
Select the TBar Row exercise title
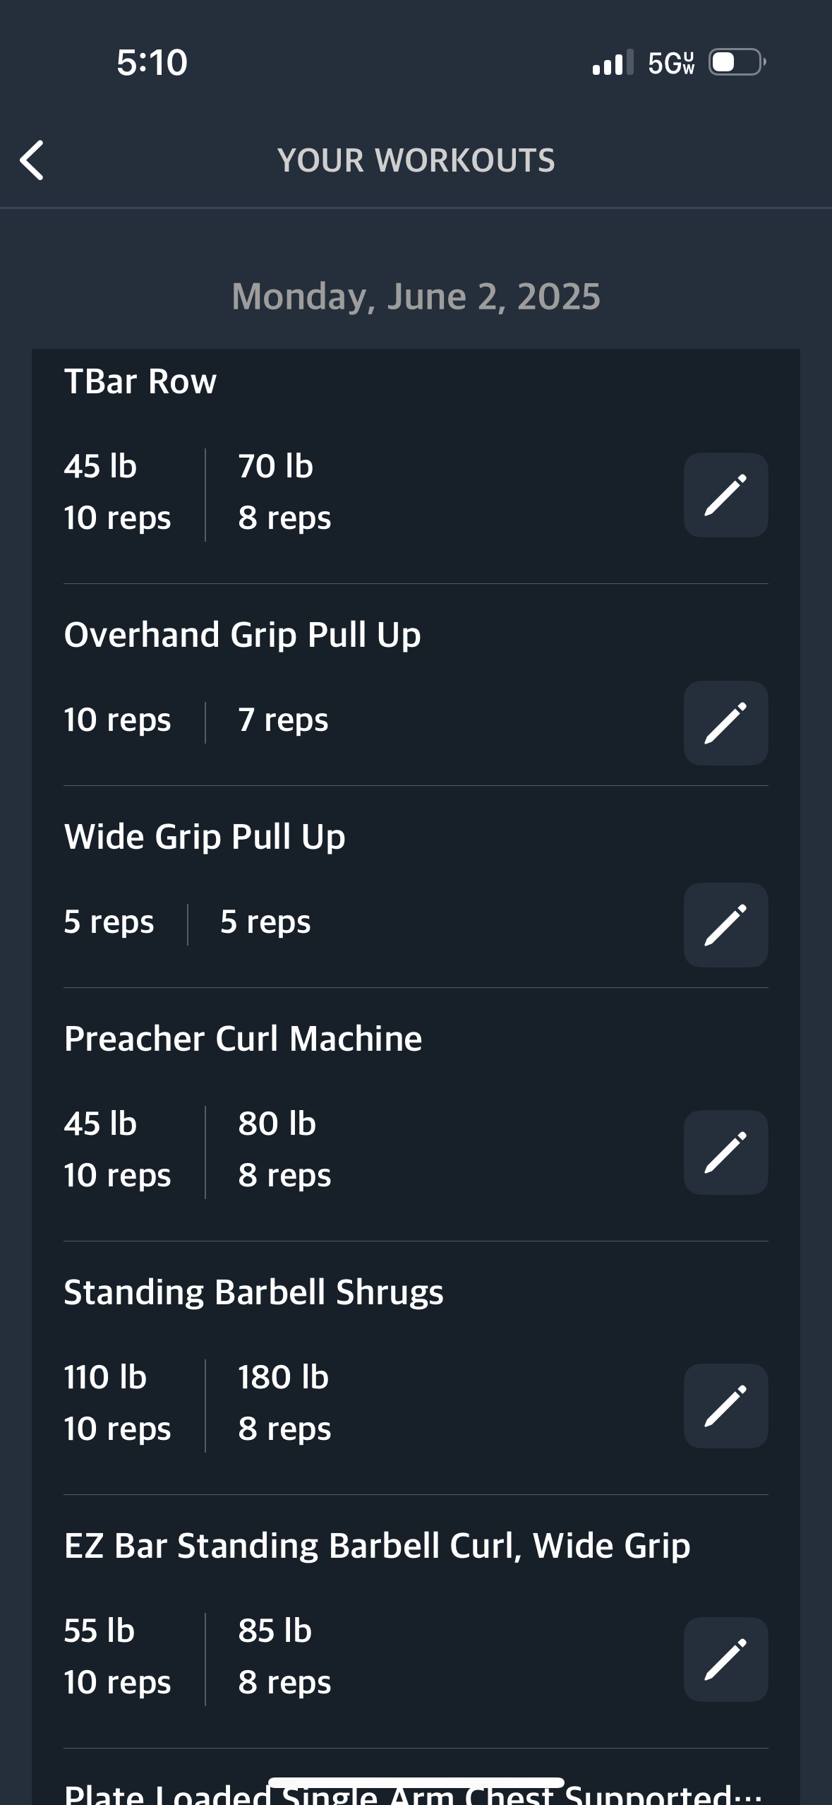pyautogui.click(x=140, y=381)
